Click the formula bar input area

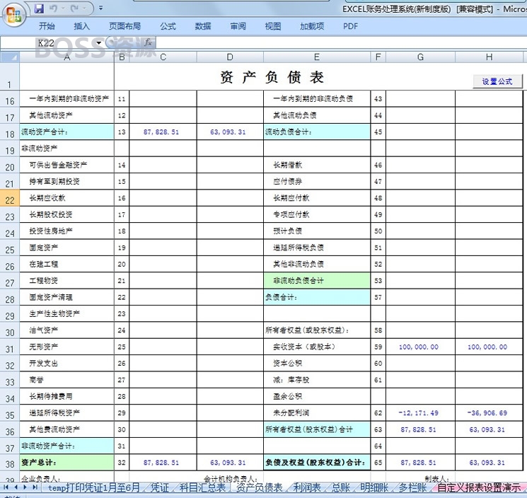[341, 42]
